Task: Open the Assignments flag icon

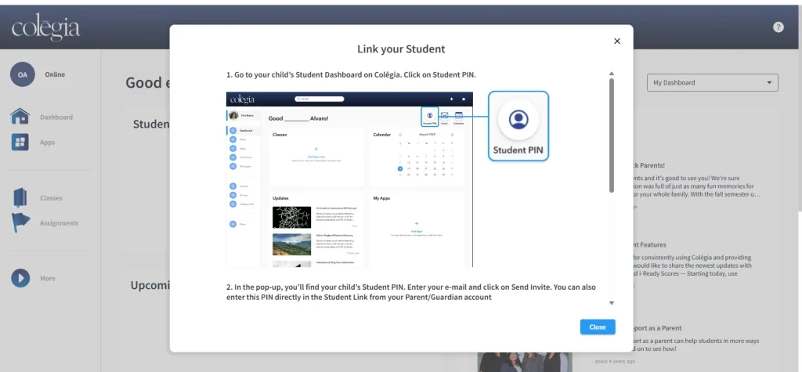Action: click(20, 223)
